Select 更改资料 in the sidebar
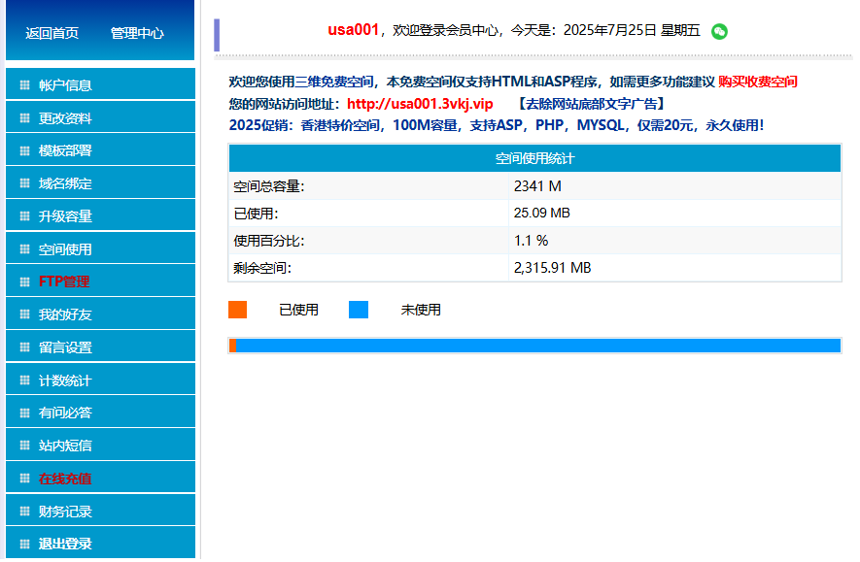Viewport: 860px width, 562px height. click(x=100, y=116)
